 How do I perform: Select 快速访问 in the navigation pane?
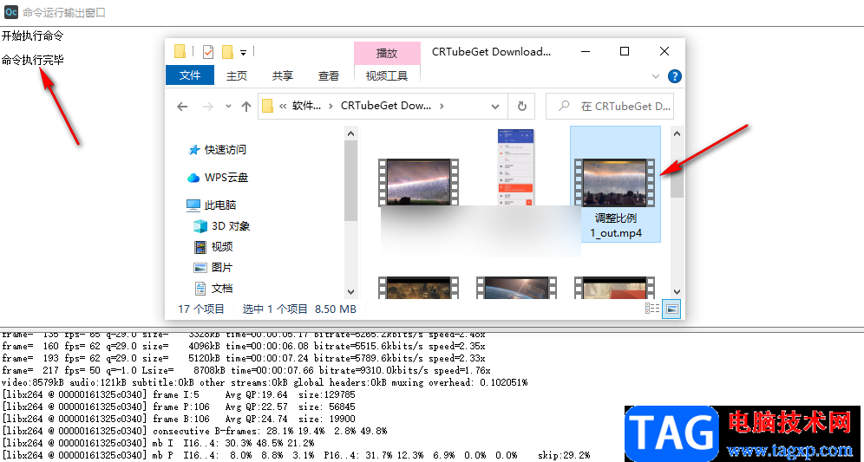[x=217, y=149]
